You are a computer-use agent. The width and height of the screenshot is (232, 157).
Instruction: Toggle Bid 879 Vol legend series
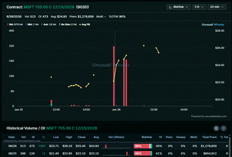click(x=15, y=25)
